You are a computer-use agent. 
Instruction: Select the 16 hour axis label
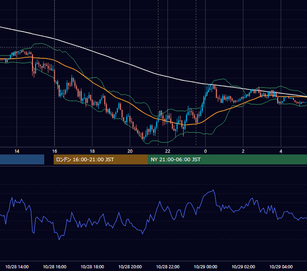click(55, 151)
